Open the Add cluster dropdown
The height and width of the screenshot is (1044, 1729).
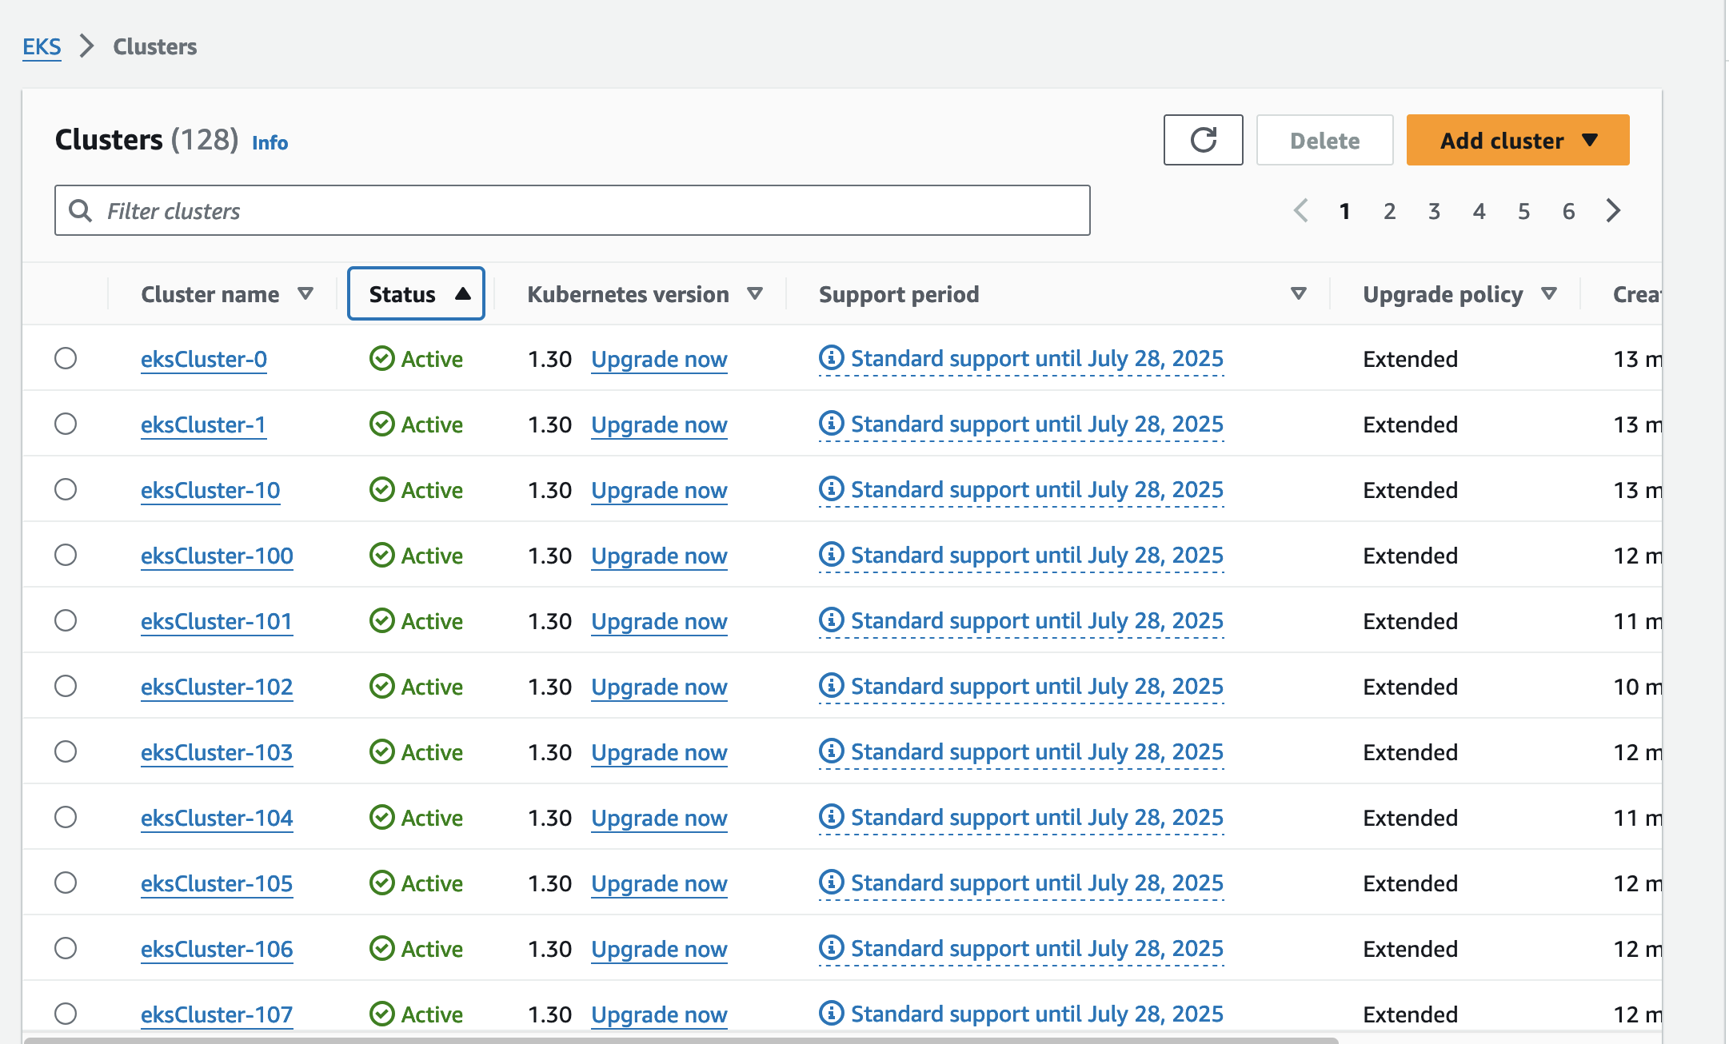1517,140
